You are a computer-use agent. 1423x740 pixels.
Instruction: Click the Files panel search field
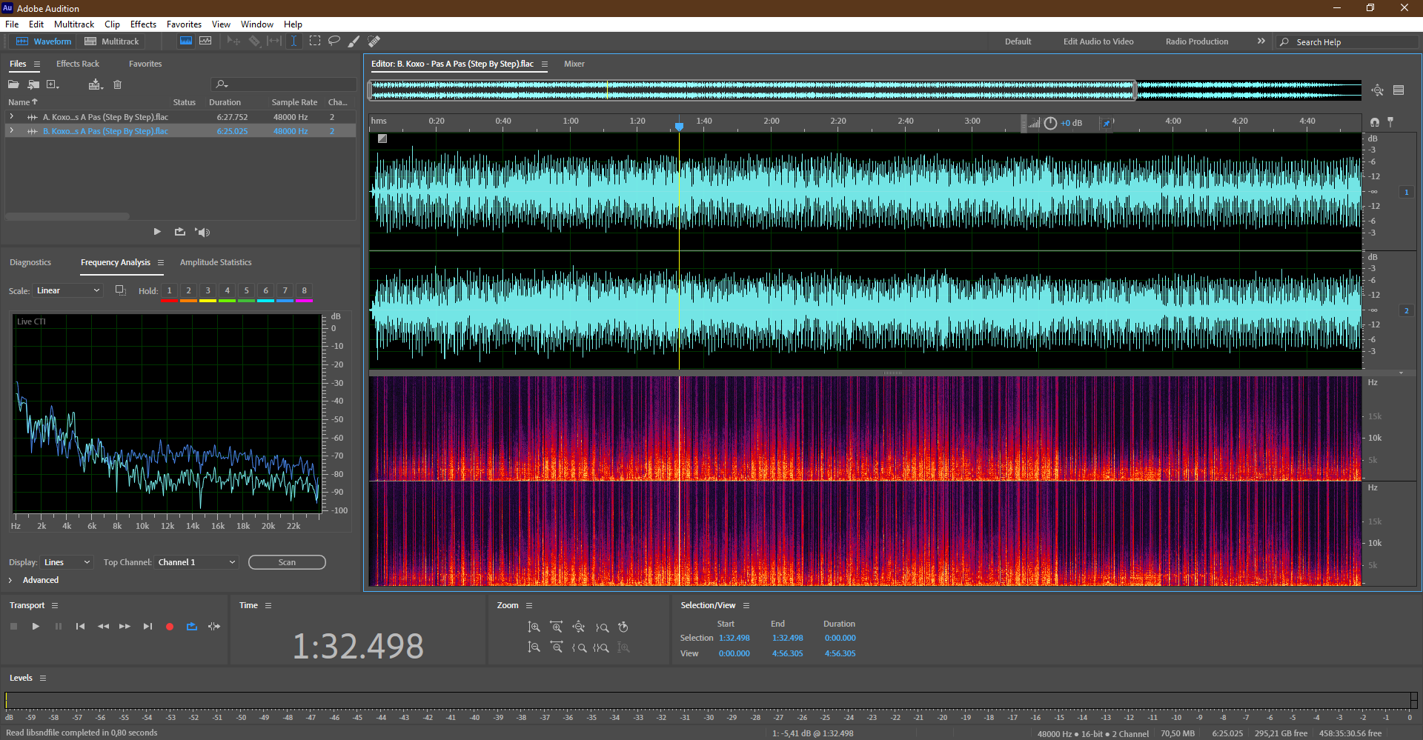tap(285, 84)
